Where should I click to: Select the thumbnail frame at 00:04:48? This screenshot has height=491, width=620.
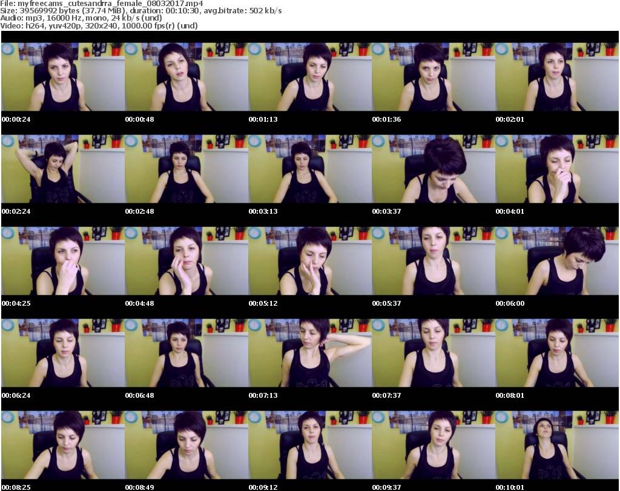point(186,261)
